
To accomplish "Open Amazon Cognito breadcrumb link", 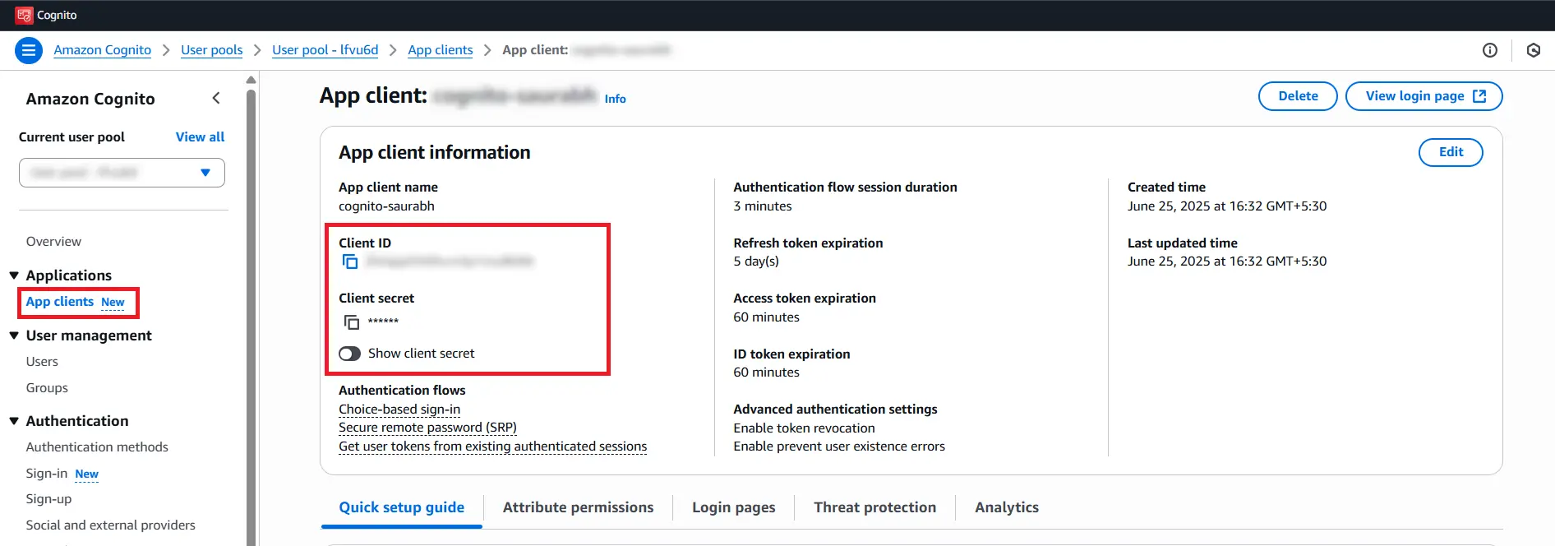I will point(103,50).
